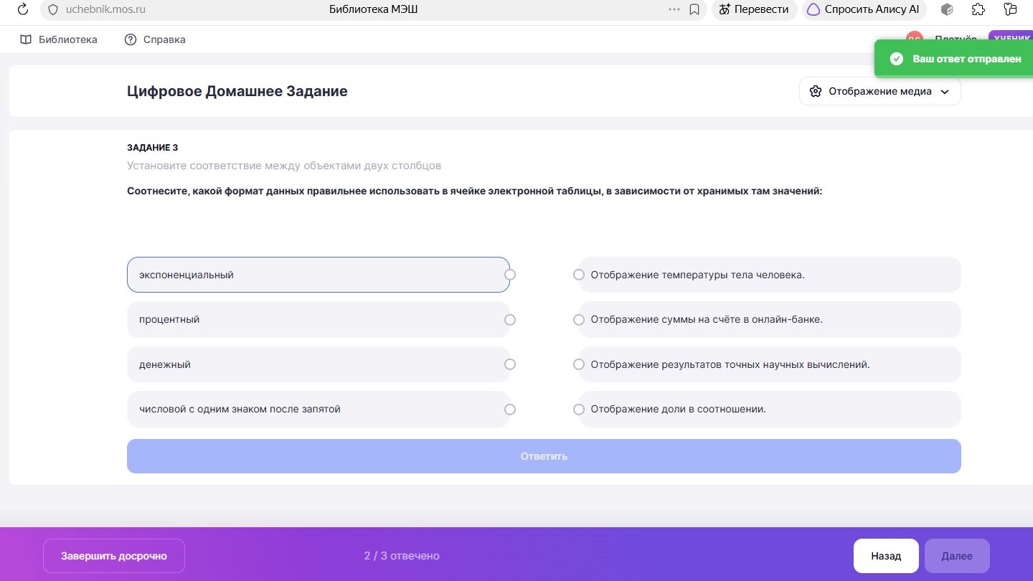Select Отображение результатов точных научных вычислений
1033x581 pixels.
(770, 364)
